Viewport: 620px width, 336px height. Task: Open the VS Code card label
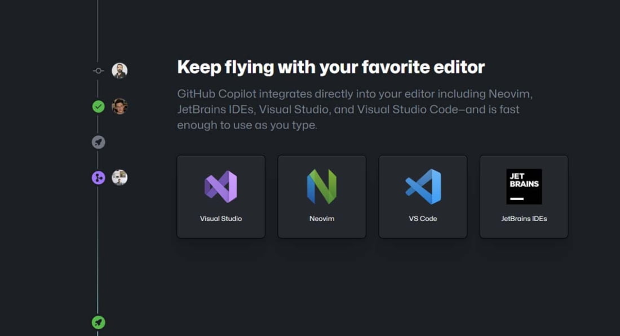423,219
